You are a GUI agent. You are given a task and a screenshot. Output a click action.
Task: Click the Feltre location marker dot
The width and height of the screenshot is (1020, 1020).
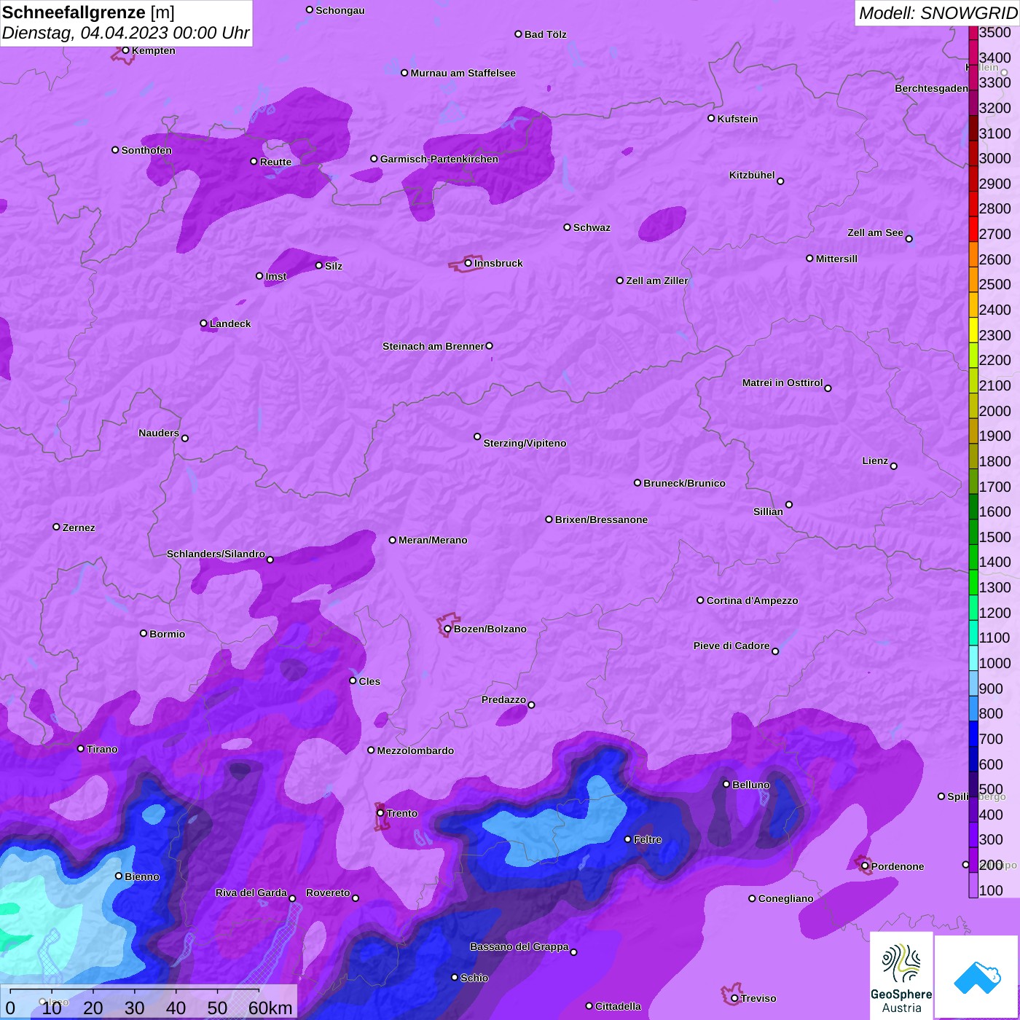click(x=628, y=839)
